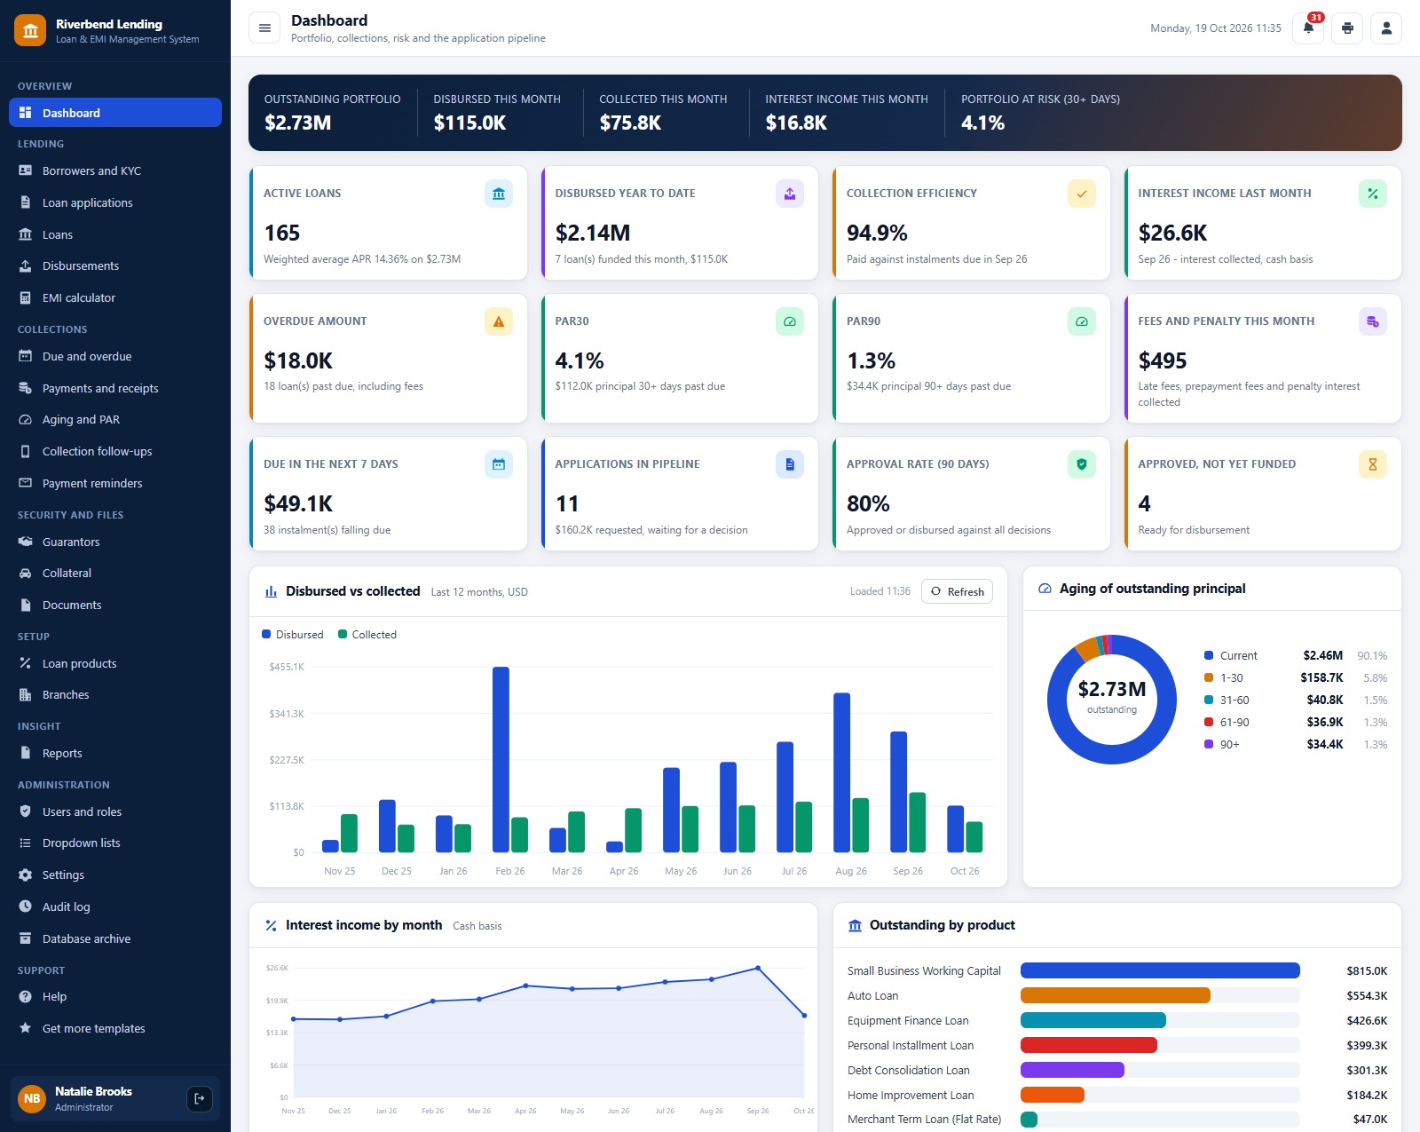The image size is (1420, 1132).
Task: Click the Disbursed Year to Date icon
Action: click(790, 194)
